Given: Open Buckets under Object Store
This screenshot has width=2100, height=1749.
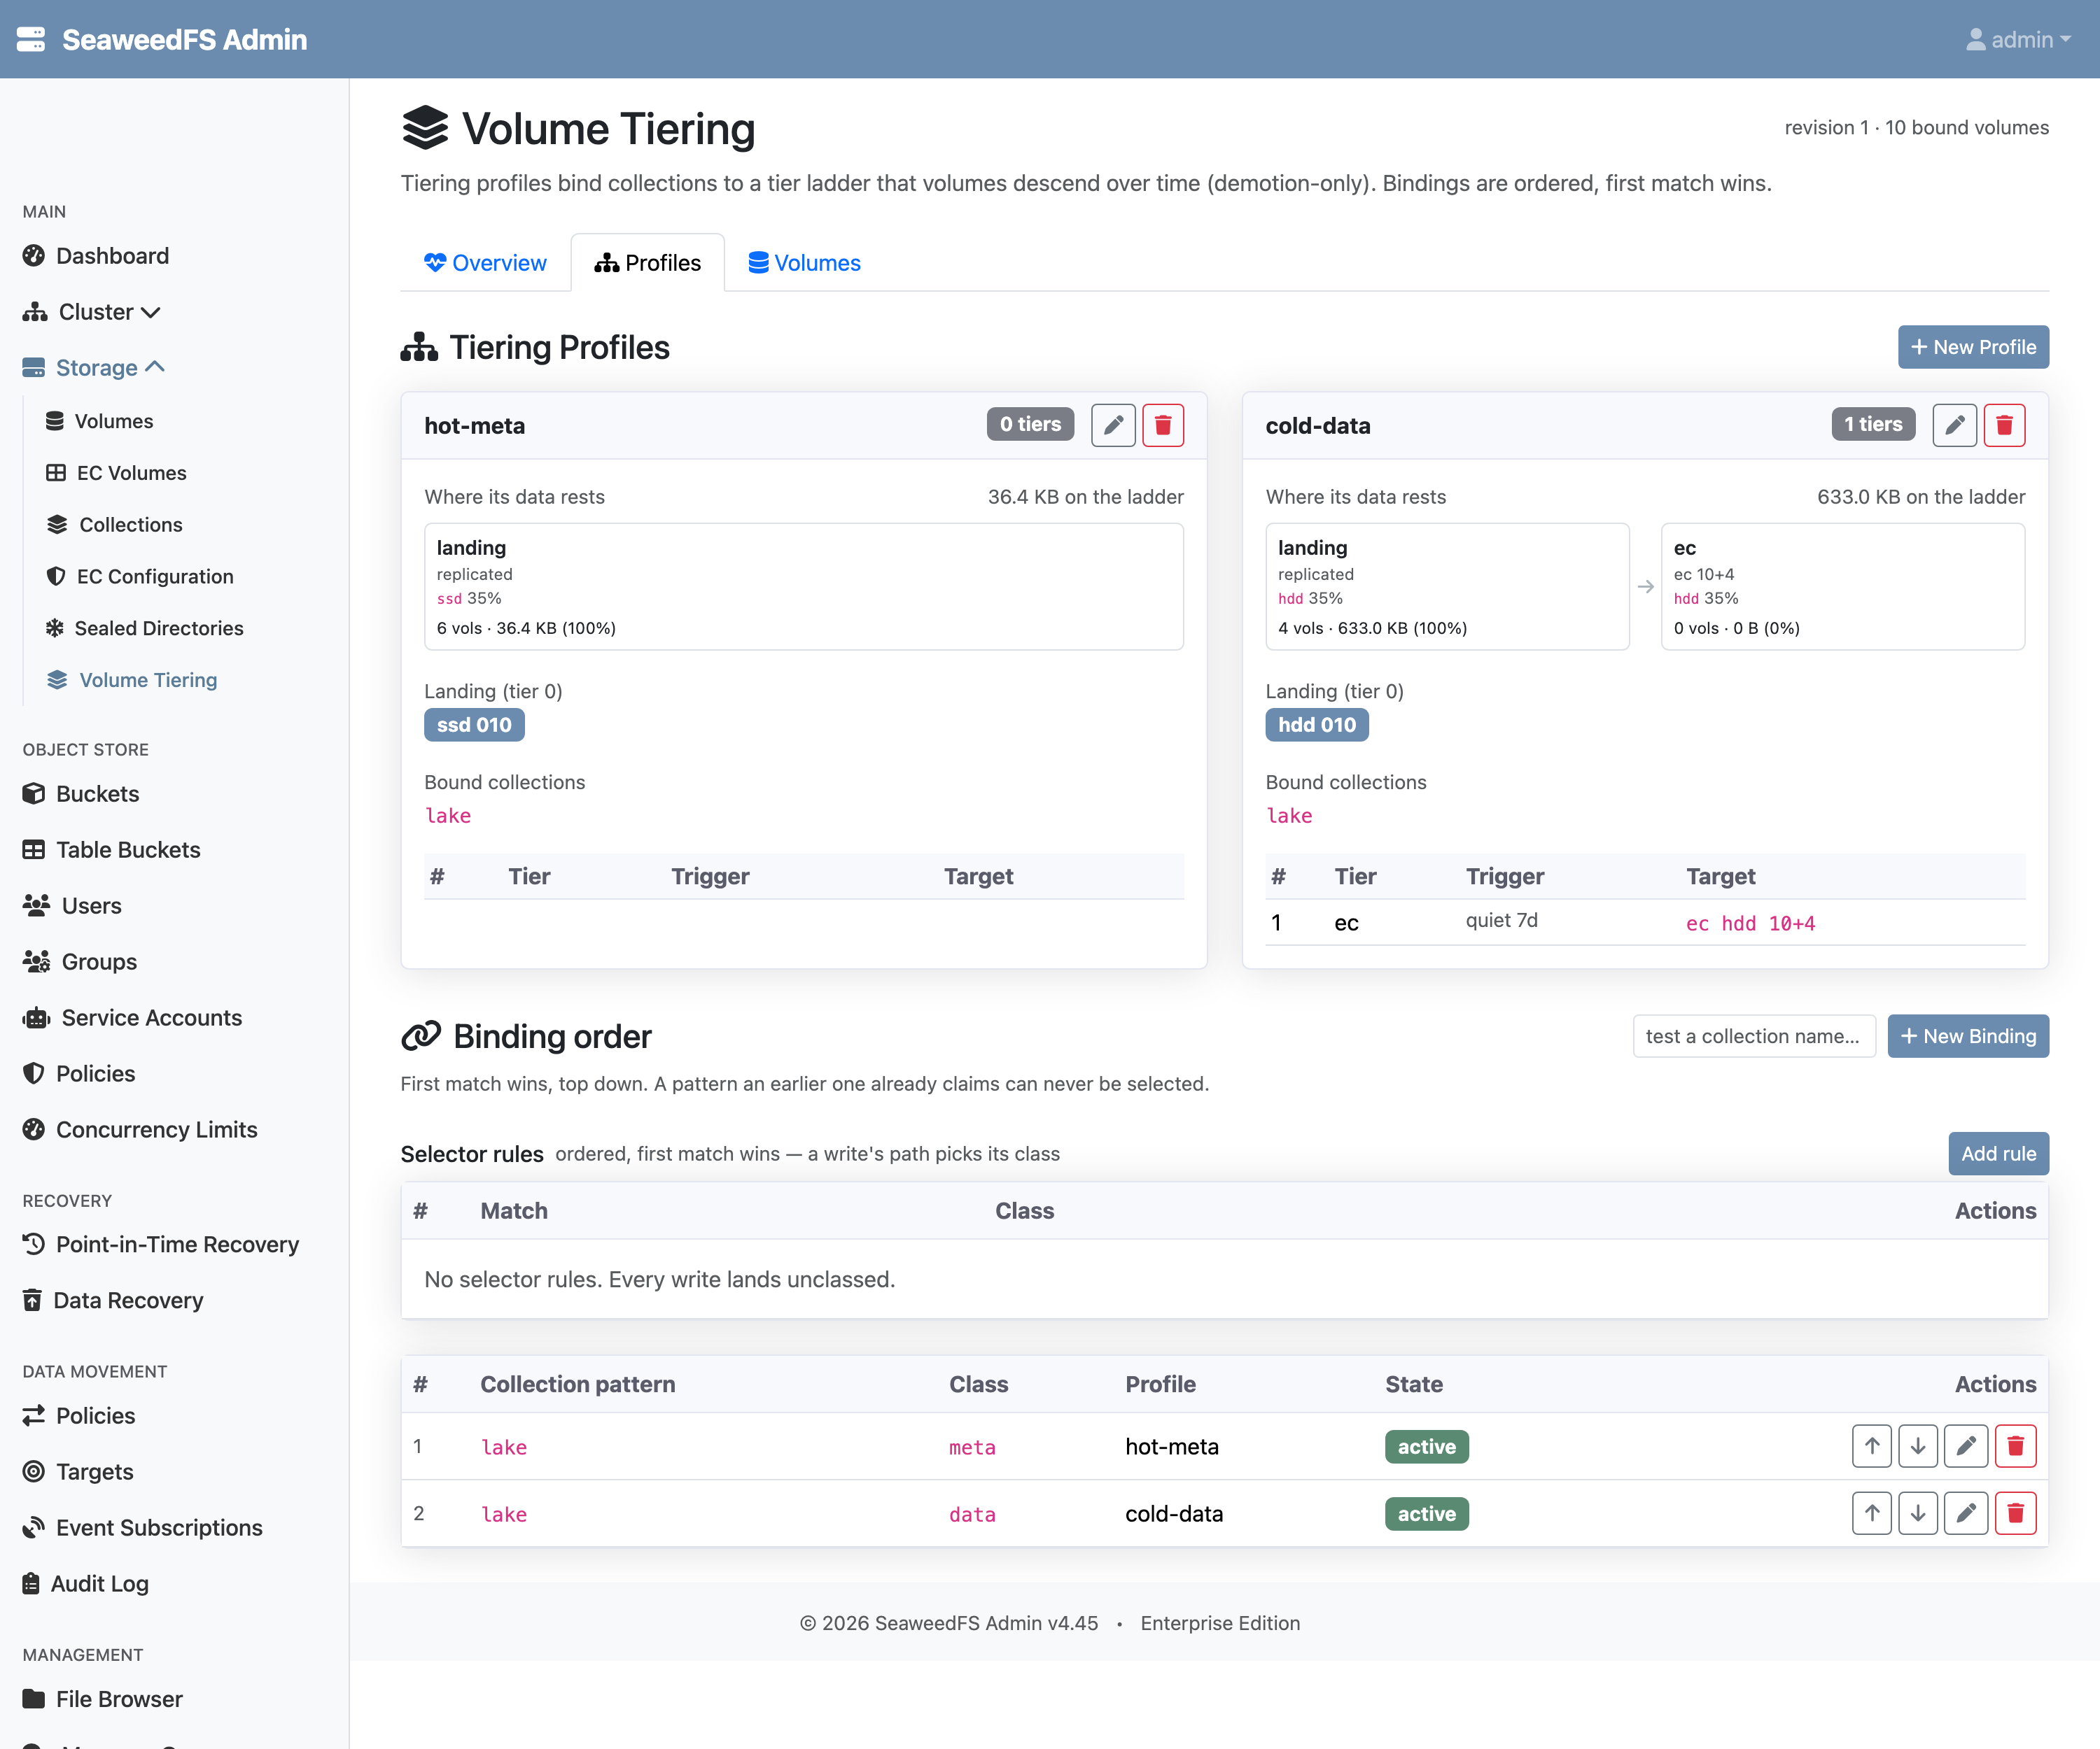Looking at the screenshot, I should [x=81, y=793].
